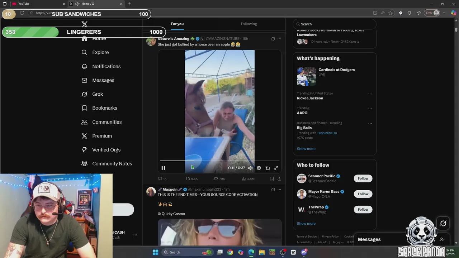The image size is (459, 258).
Task: Go to Messages in the sidebar
Action: tap(98, 80)
